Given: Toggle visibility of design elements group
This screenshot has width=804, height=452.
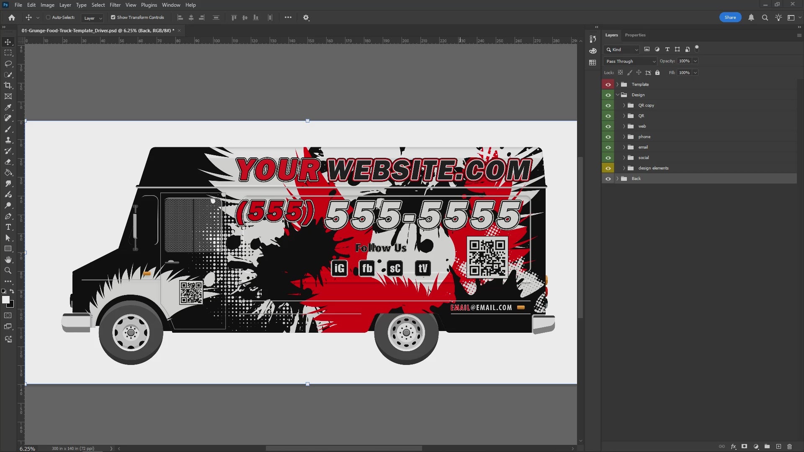Looking at the screenshot, I should [x=608, y=168].
